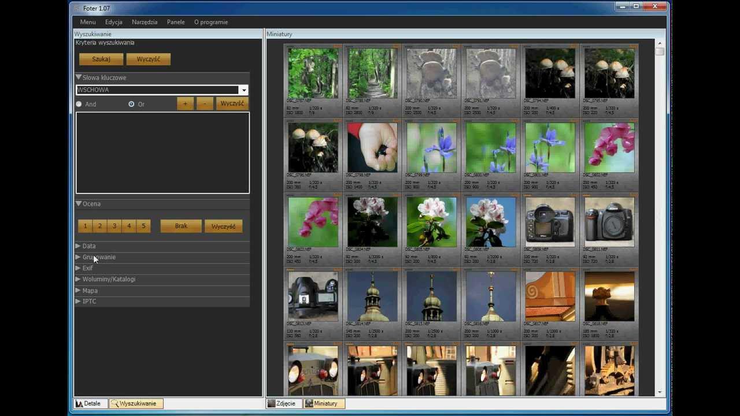
Task: Click the Szukaj search button
Action: (101, 59)
